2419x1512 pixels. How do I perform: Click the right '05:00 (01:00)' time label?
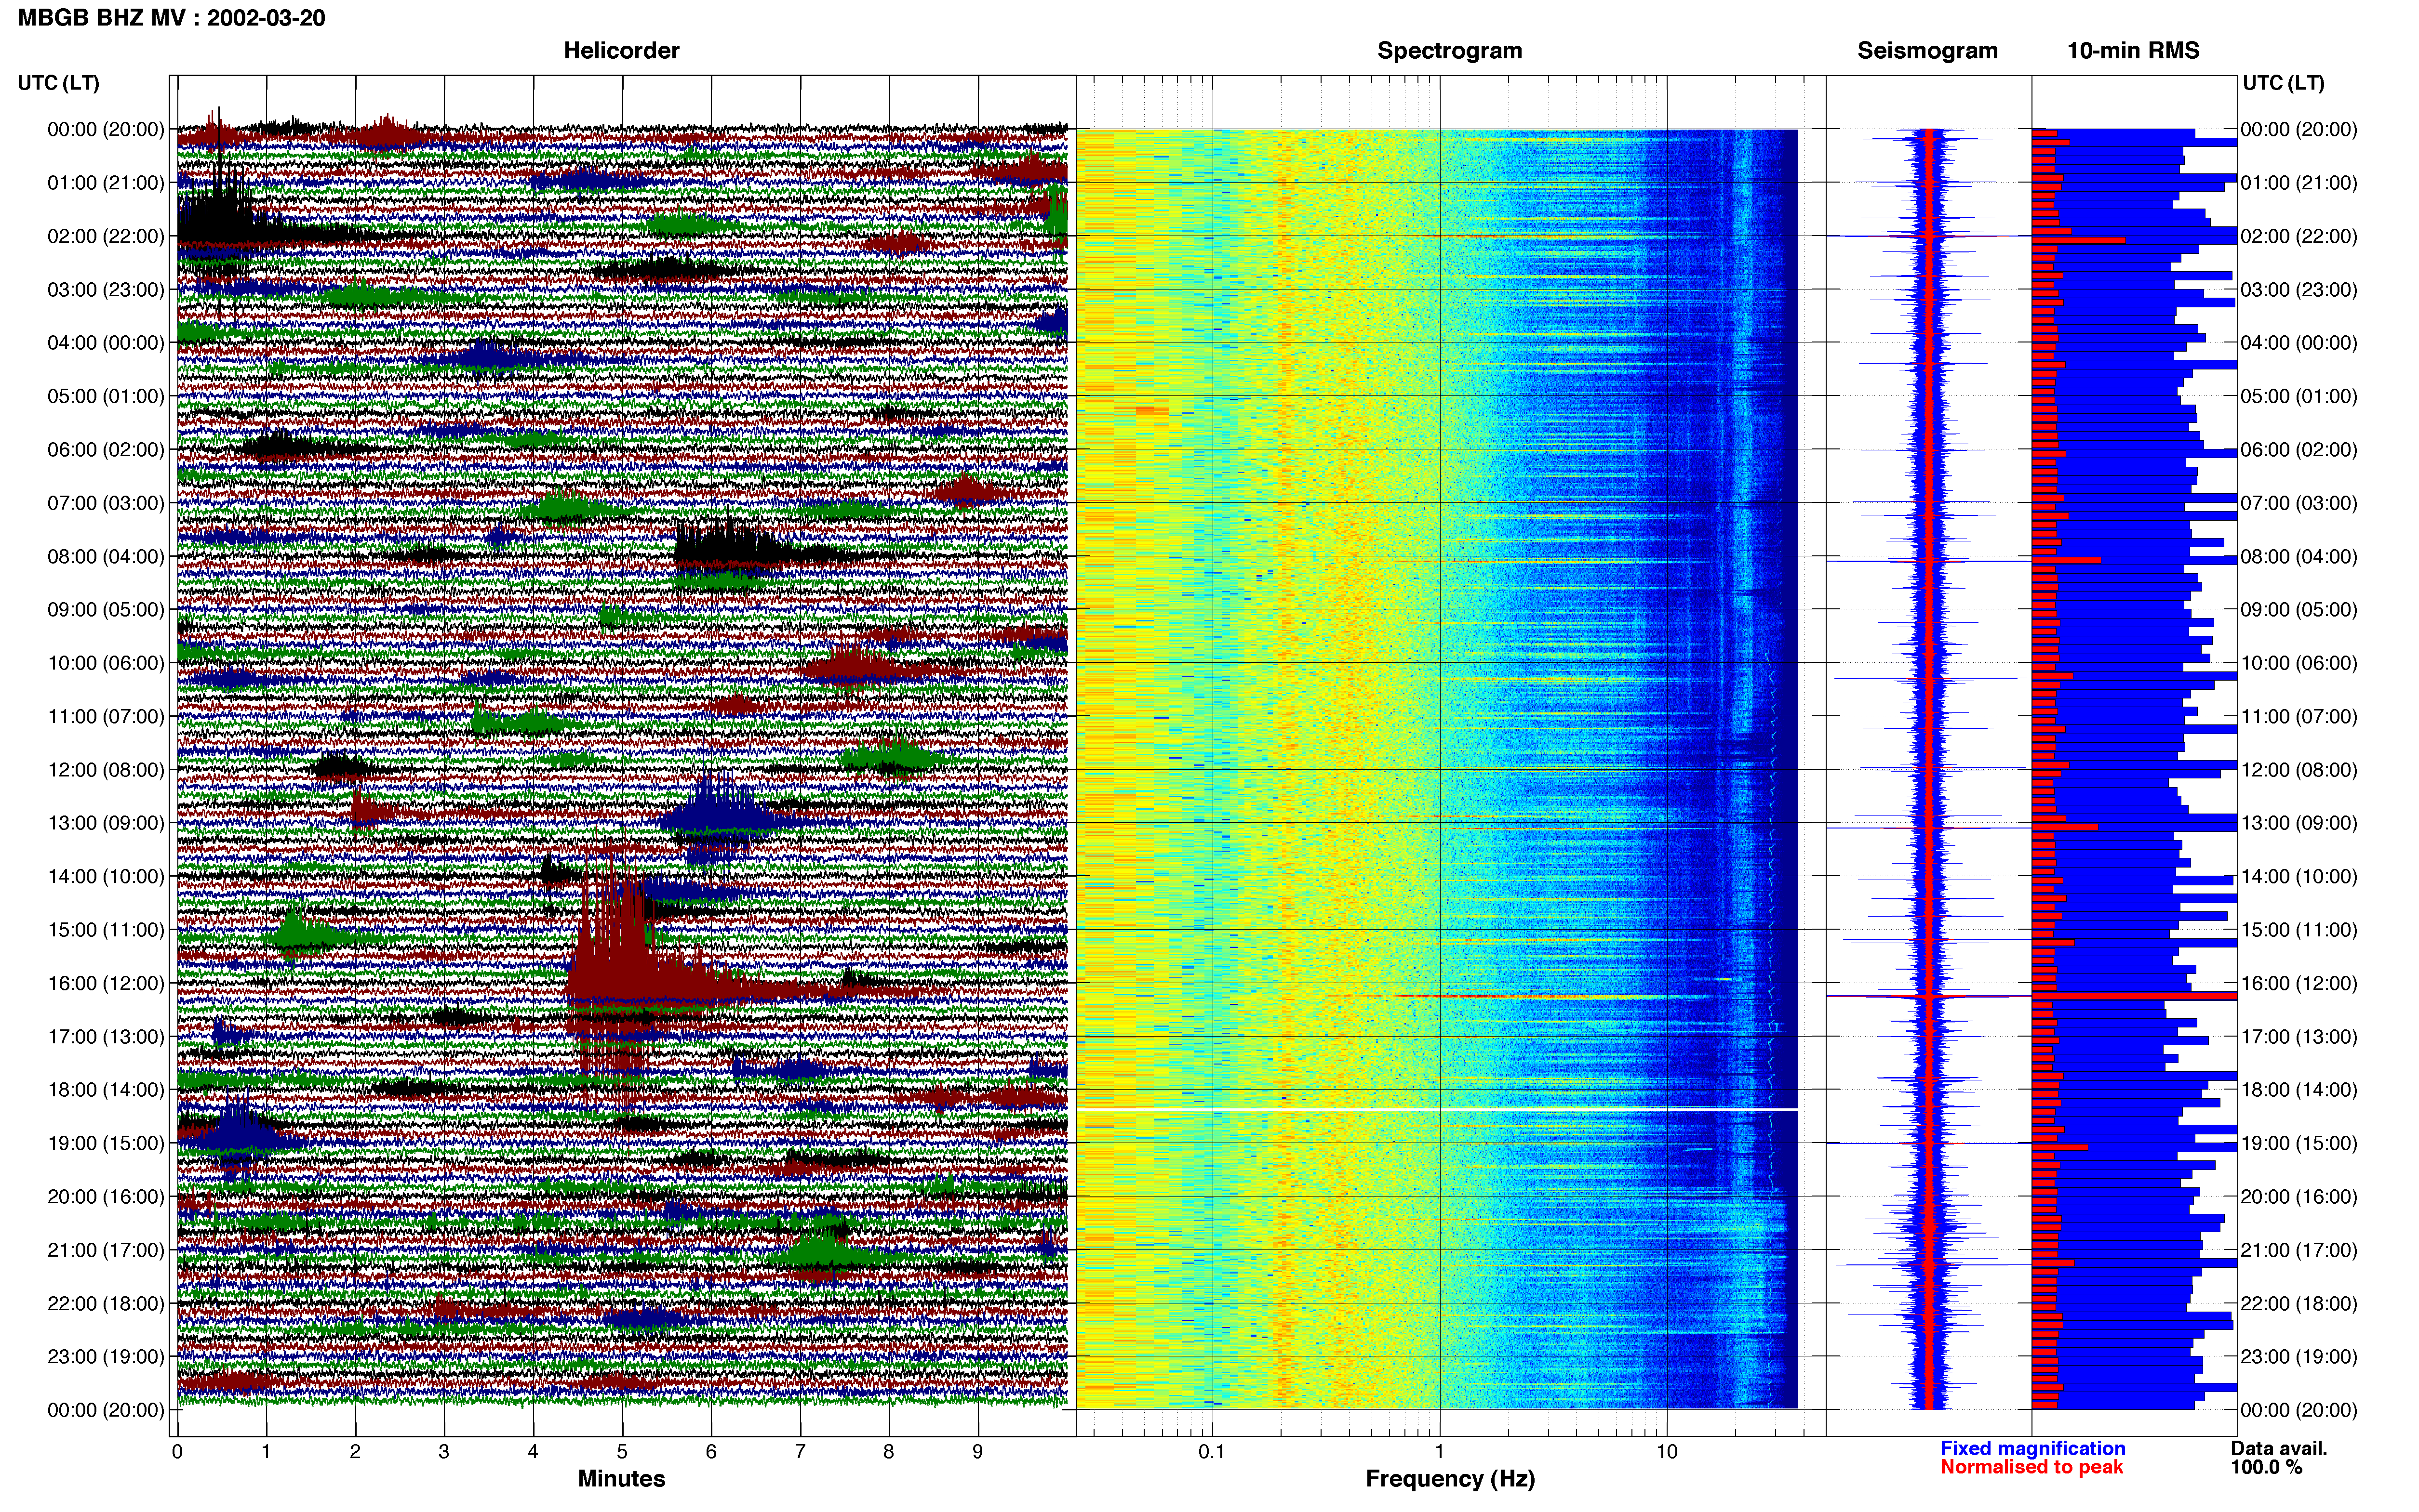(2299, 396)
